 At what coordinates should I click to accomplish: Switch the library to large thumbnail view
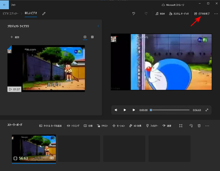click(85, 37)
